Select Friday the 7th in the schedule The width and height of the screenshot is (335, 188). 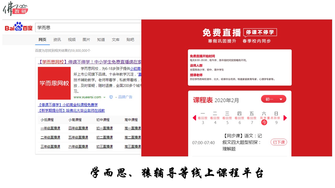252,118
